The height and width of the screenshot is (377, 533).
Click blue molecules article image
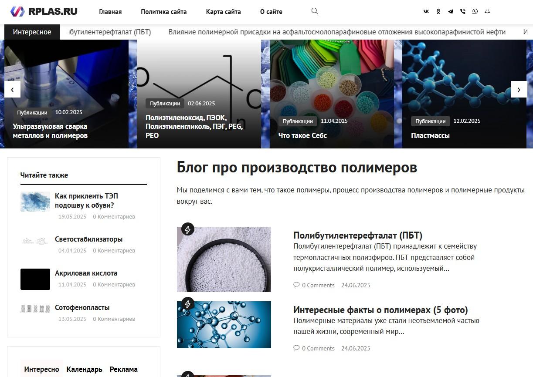pos(224,325)
